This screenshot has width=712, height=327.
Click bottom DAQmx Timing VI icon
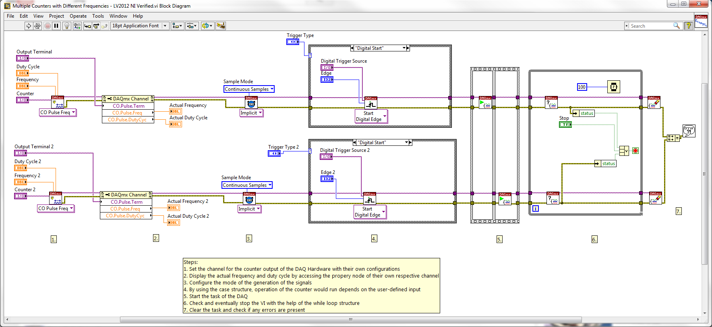pos(249,198)
